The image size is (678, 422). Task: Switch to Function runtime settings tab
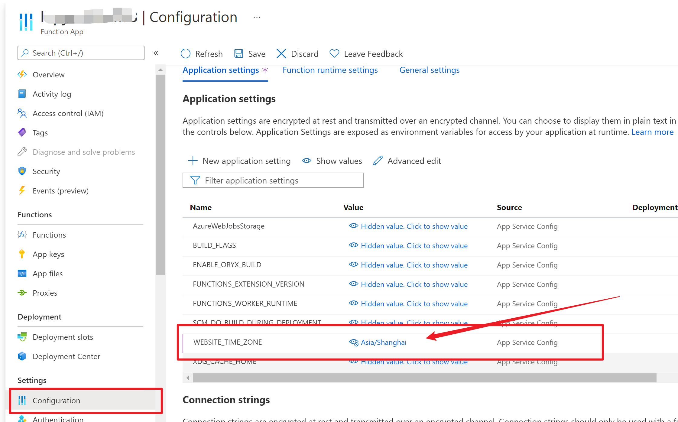(330, 70)
